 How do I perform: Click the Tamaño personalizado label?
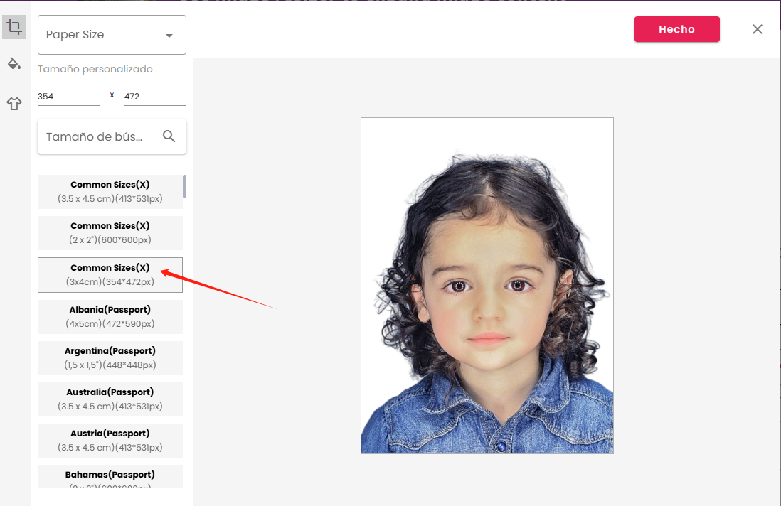95,69
